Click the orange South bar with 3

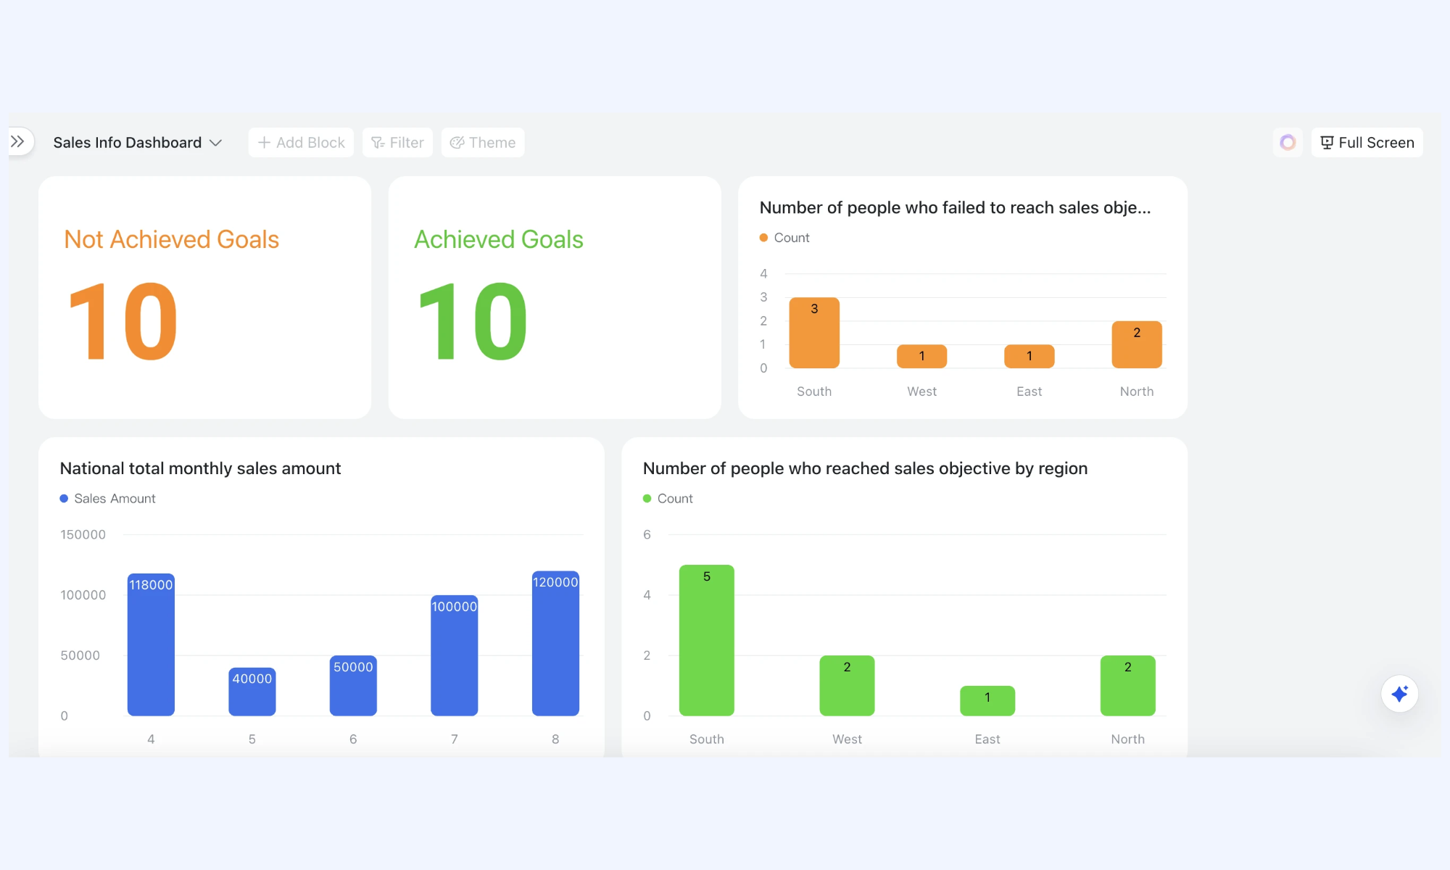pyautogui.click(x=814, y=333)
